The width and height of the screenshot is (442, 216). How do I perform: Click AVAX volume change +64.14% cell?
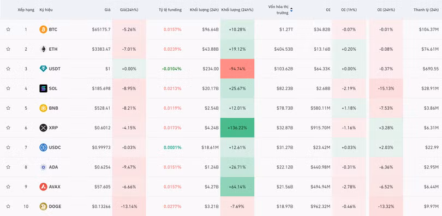237,187
